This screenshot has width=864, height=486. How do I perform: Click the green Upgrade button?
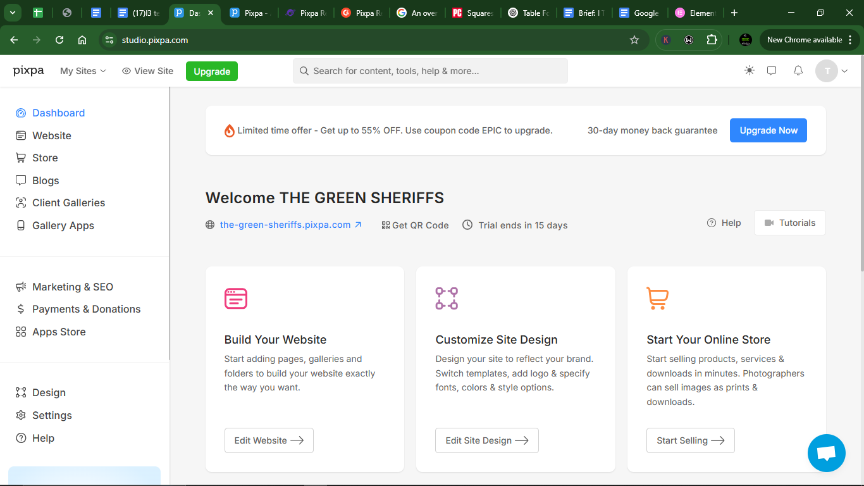[x=212, y=71]
